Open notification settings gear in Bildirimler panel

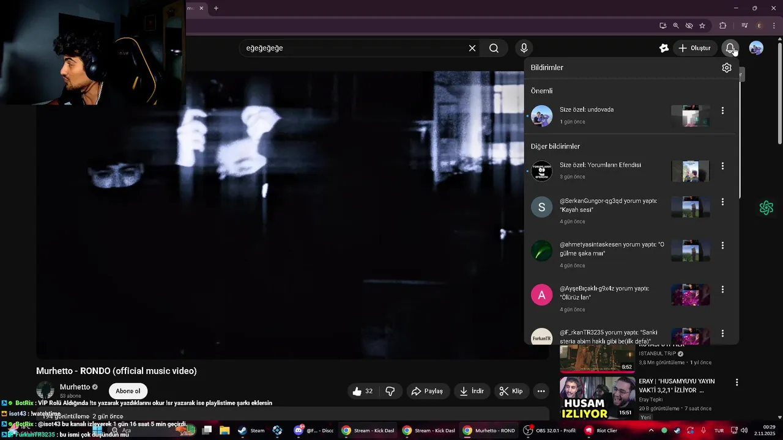(x=727, y=68)
